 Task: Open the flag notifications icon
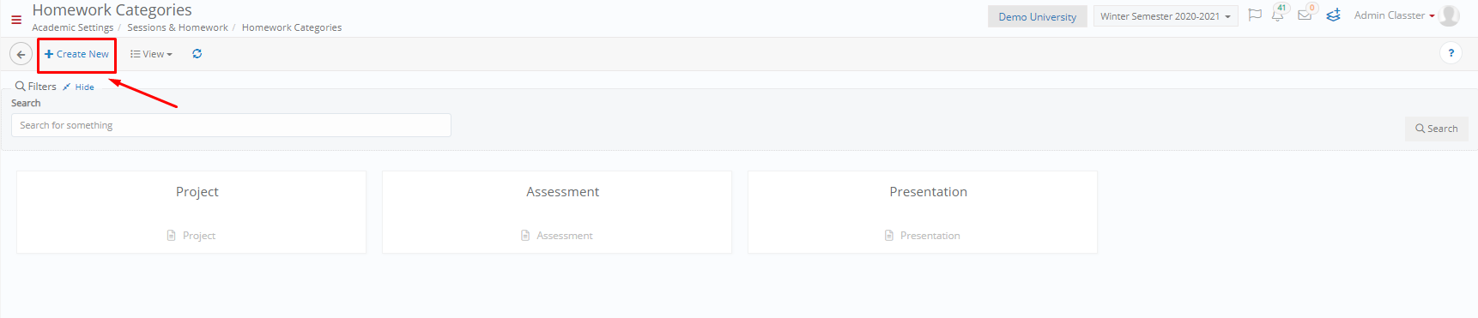click(1255, 15)
